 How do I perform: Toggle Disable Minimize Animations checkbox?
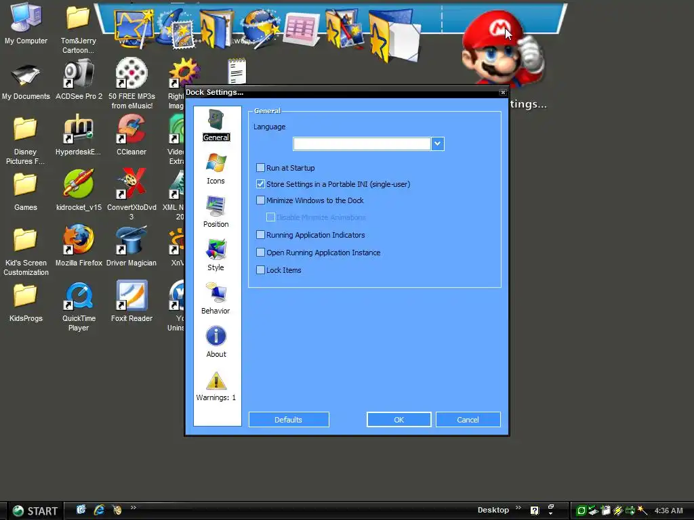coord(270,217)
